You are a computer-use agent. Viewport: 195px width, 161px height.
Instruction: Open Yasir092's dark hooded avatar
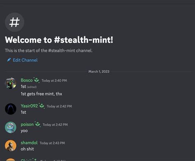coord(11,109)
